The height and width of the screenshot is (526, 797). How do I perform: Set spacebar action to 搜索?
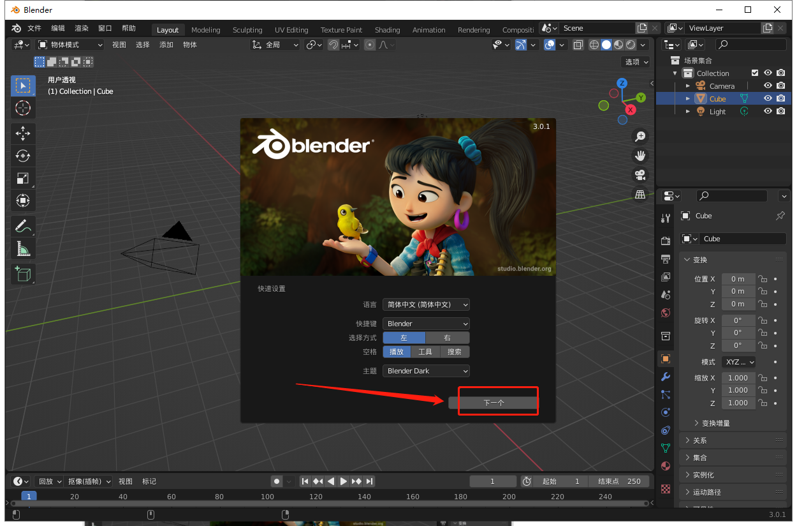(455, 352)
